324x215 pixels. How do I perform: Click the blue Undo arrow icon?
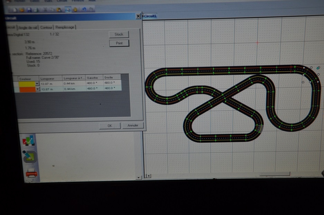point(84,9)
